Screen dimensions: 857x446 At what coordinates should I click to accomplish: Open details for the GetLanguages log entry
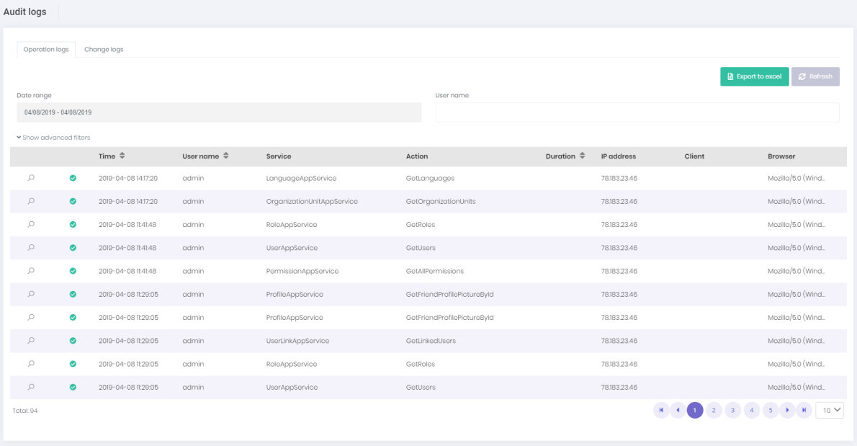pos(30,178)
